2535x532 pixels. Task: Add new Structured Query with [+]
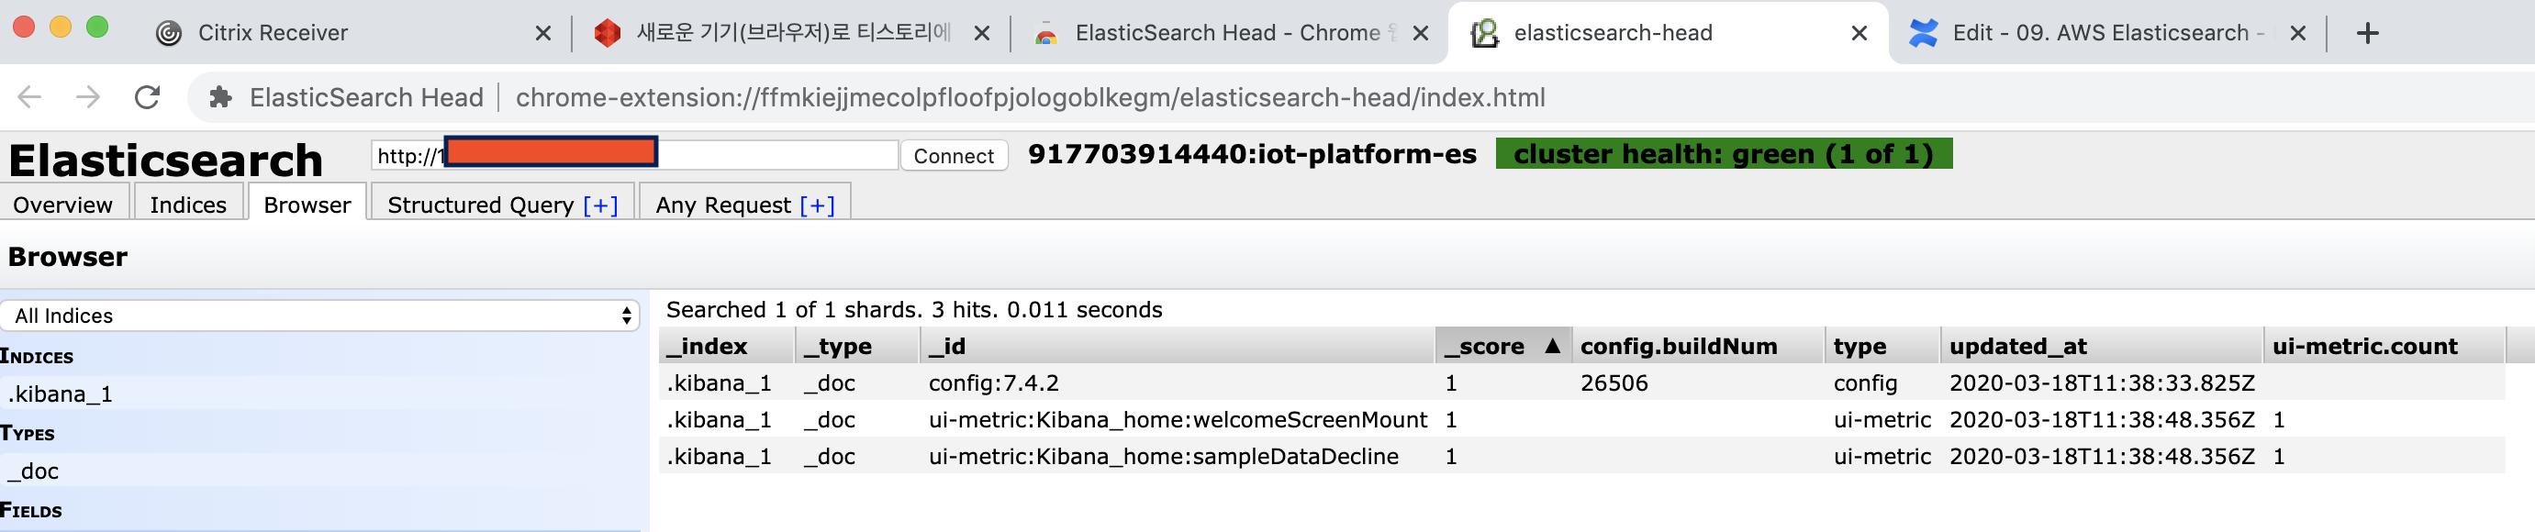pyautogui.click(x=600, y=205)
